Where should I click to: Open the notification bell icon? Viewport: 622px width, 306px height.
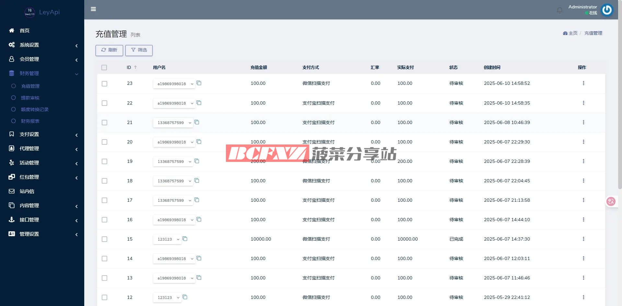[559, 10]
